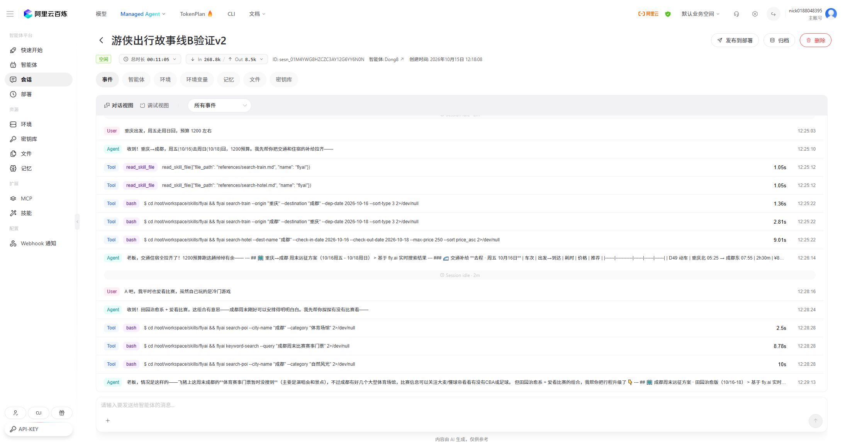The image size is (850, 443).
Task: Open Webhook 通知 in the sidebar
Action: point(39,243)
